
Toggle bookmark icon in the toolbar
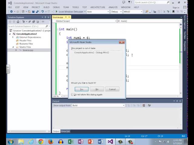click(x=173, y=11)
